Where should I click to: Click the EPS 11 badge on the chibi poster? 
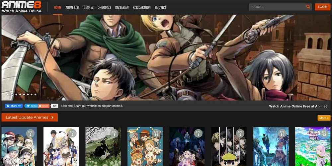[x=156, y=133]
